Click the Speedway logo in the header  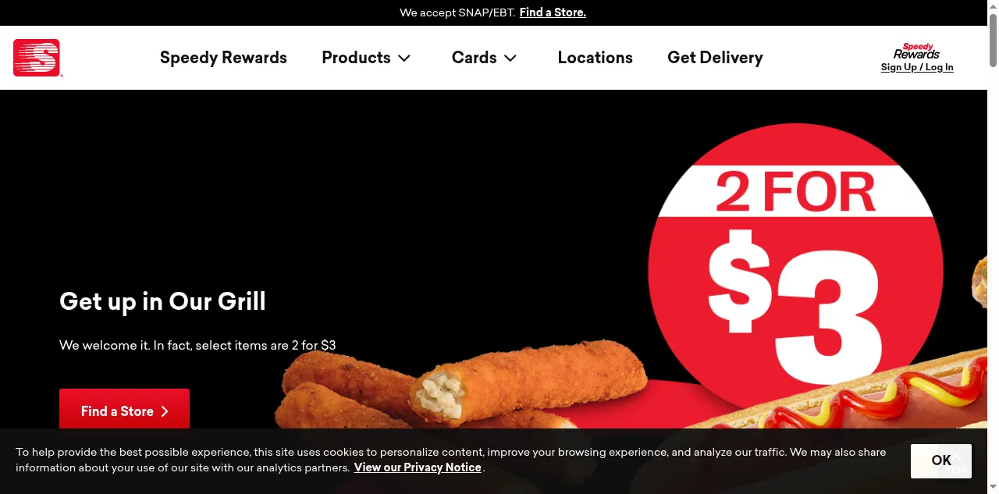37,58
